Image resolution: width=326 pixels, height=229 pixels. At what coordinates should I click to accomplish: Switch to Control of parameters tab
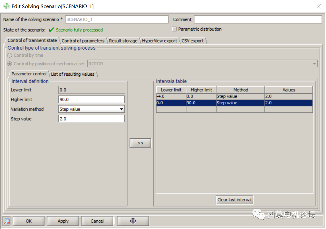coord(83,41)
